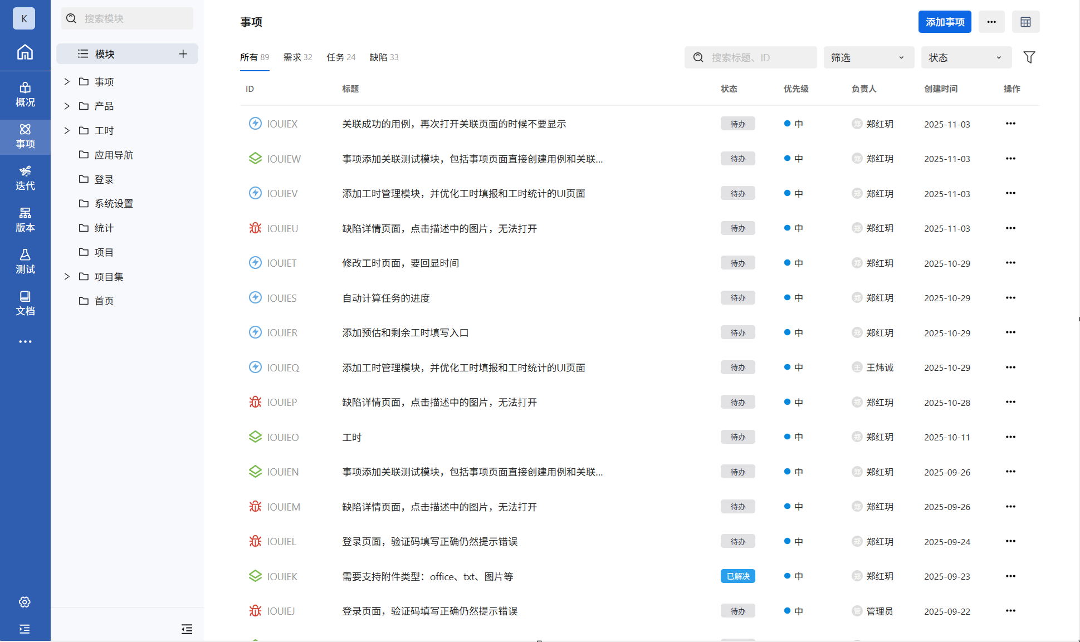Image resolution: width=1080 pixels, height=642 pixels.
Task: Switch to the 需求 tab
Action: (297, 57)
